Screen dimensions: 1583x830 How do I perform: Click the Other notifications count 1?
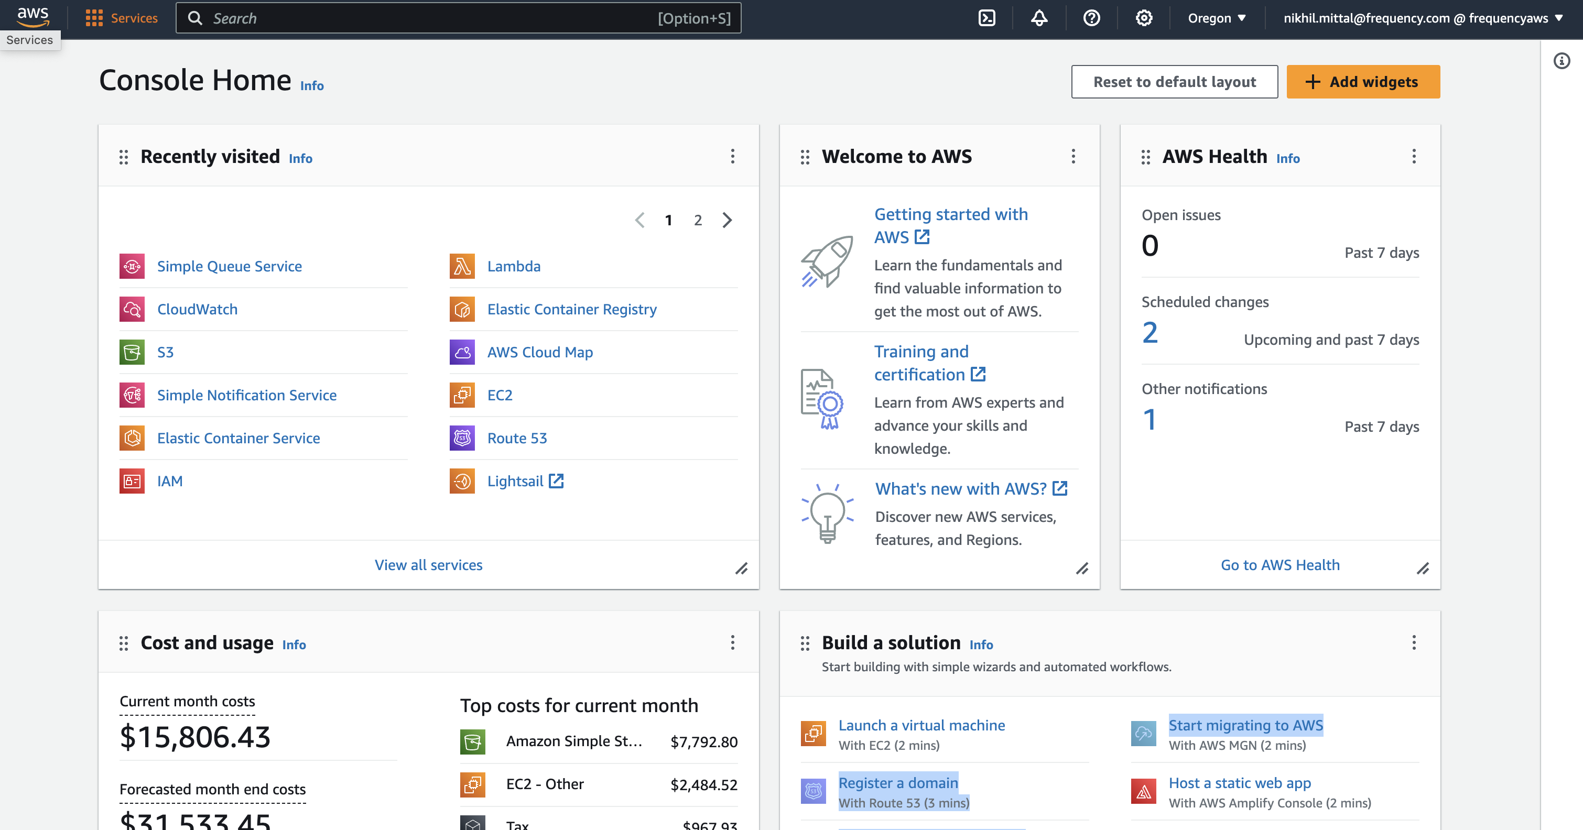pos(1150,420)
